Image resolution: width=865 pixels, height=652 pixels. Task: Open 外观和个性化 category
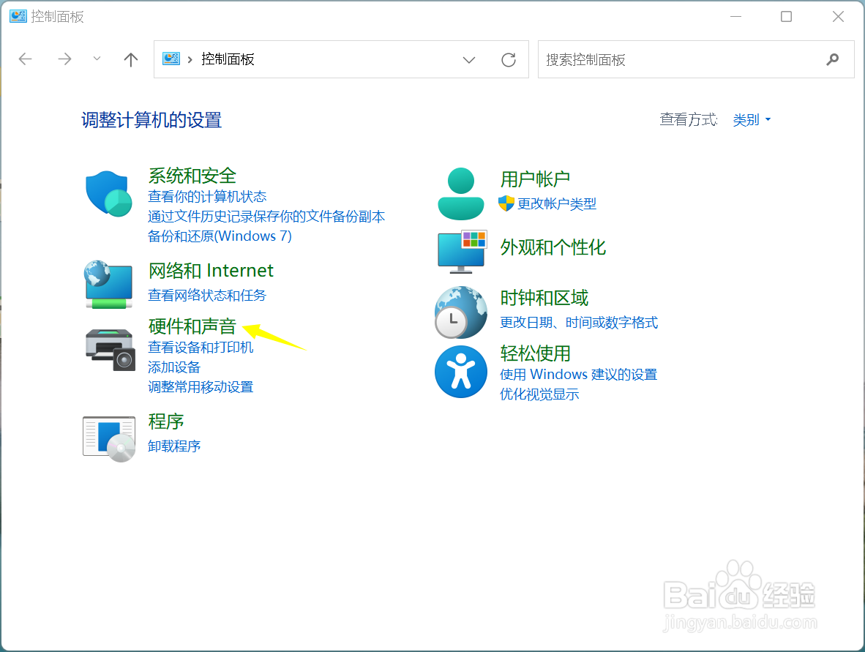point(553,247)
